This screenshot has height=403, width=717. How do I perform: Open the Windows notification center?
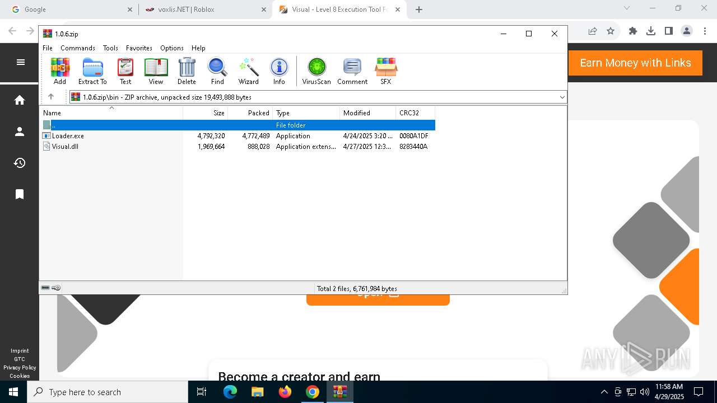(699, 392)
